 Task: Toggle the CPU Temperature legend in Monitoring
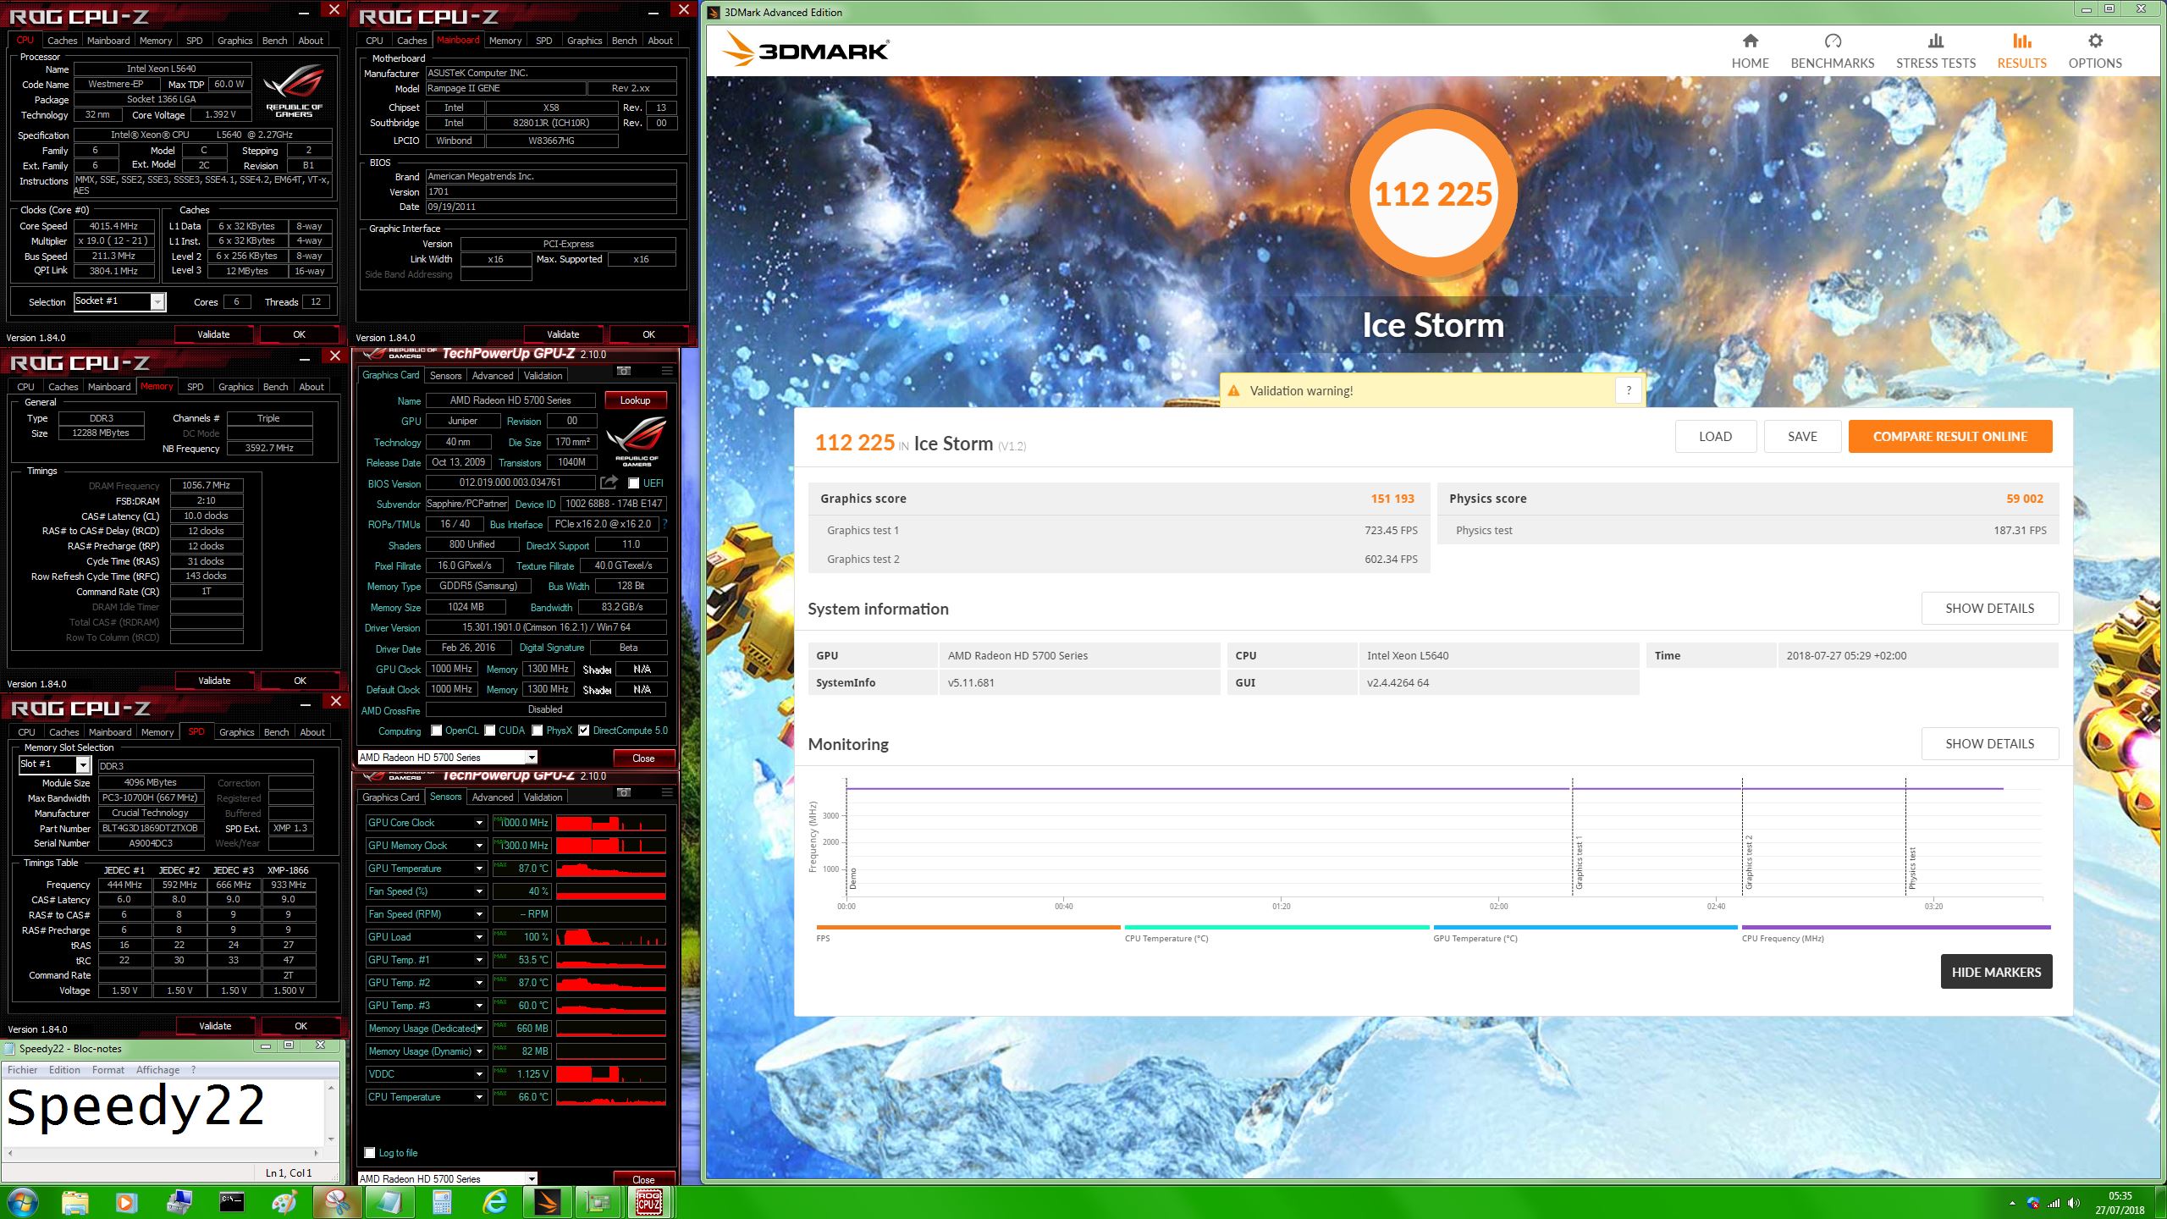click(x=1276, y=933)
